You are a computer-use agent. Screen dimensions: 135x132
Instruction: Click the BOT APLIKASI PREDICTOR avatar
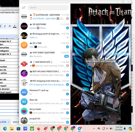[x=24, y=73]
